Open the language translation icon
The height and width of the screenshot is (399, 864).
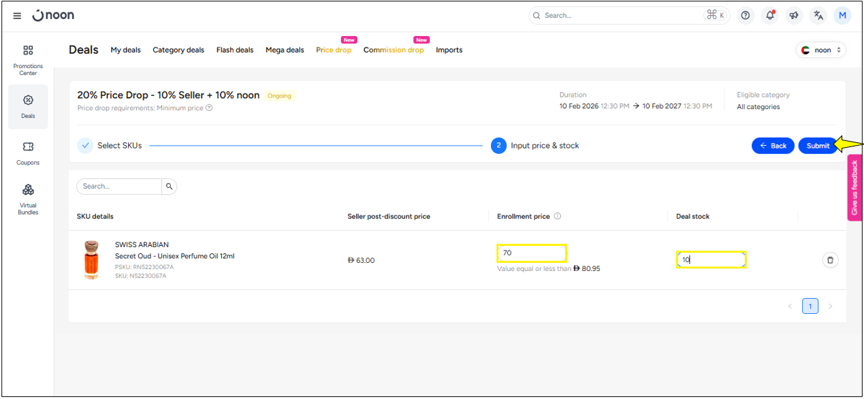coord(818,16)
